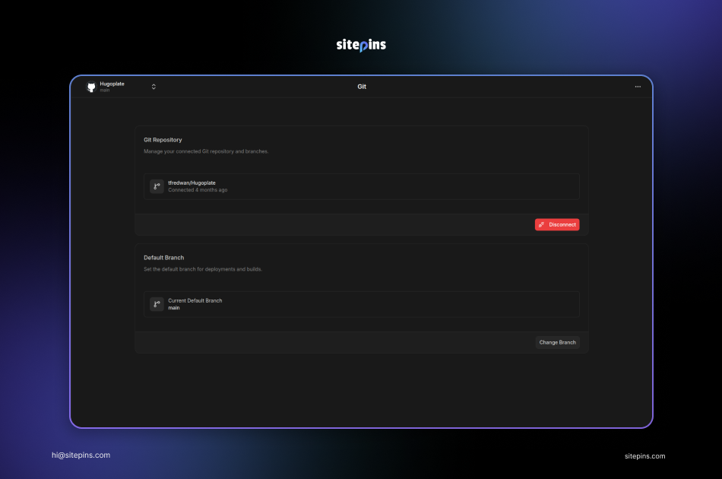
Task: Click the Default Branch section heading
Action: pos(163,258)
